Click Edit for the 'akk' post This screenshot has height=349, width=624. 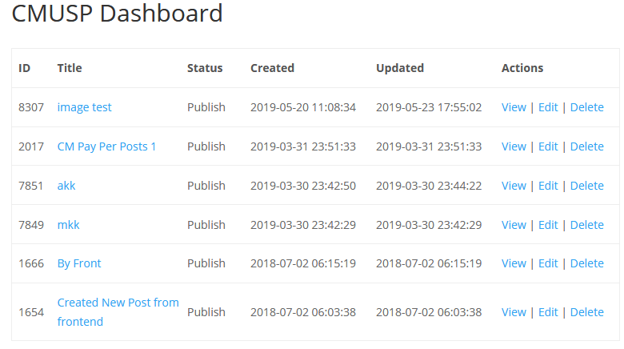(548, 186)
